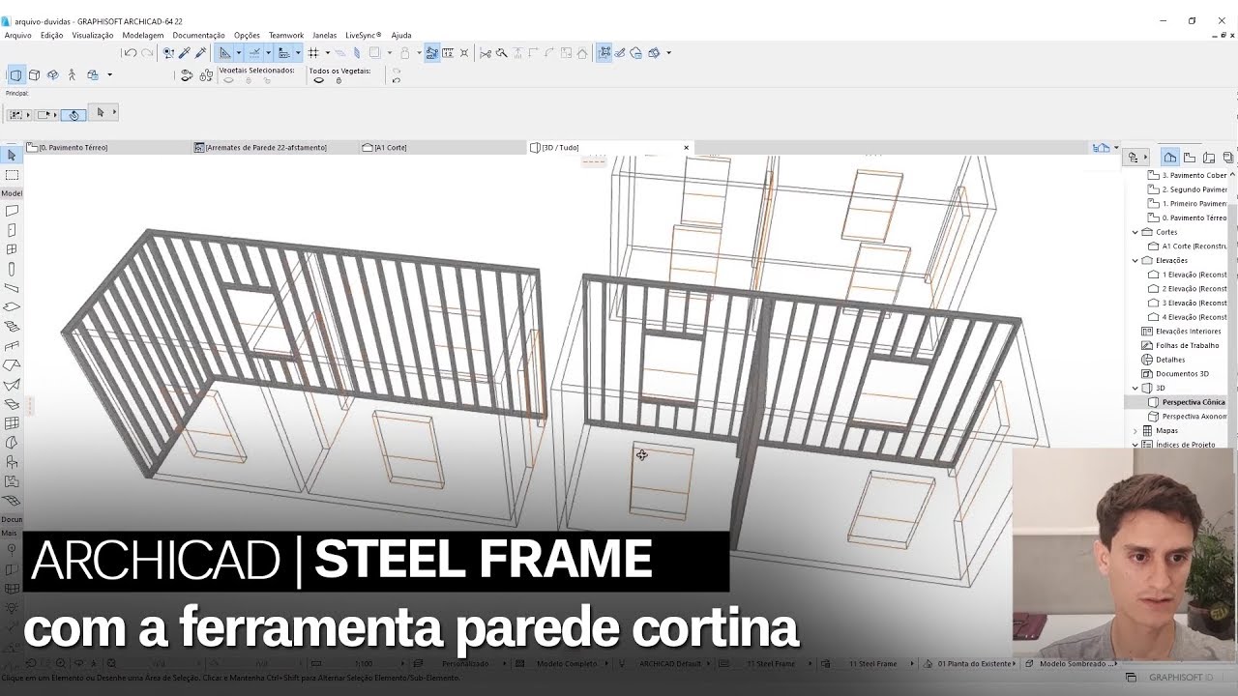
Task: Open Detalhes in the Navigator tree
Action: point(1164,360)
